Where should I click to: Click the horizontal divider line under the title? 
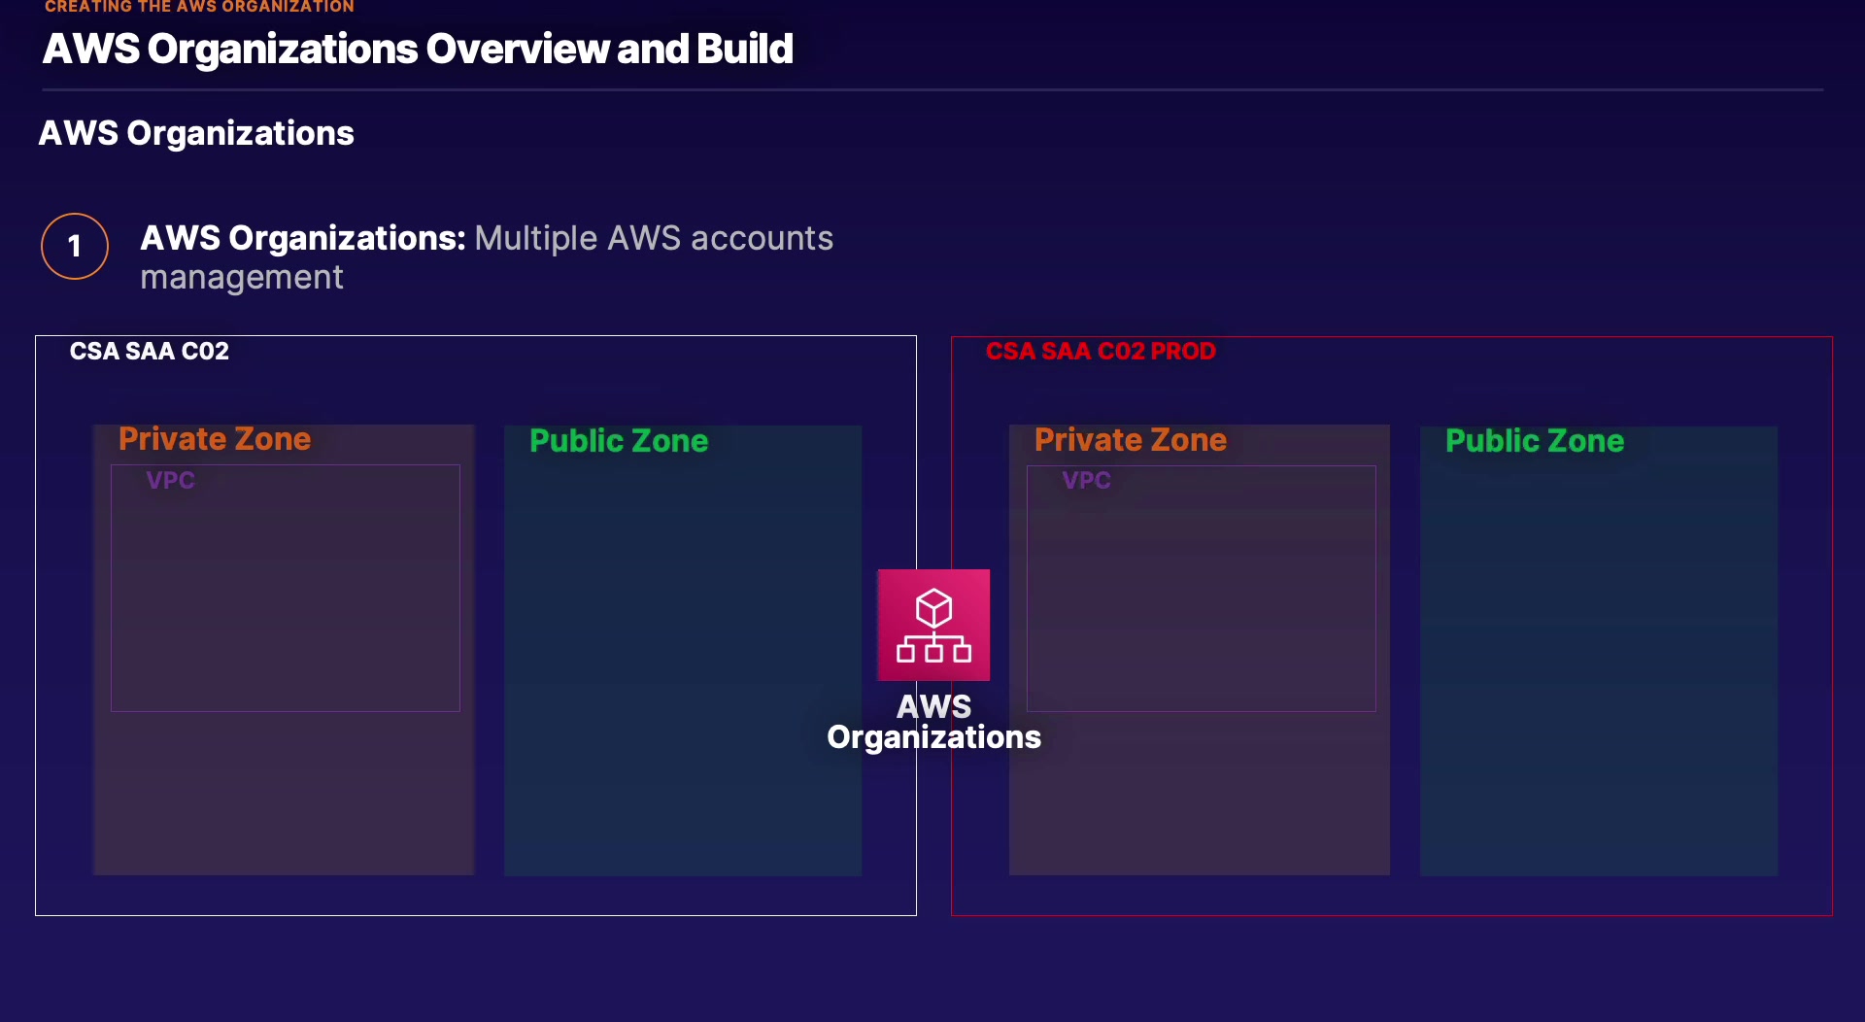tap(932, 90)
